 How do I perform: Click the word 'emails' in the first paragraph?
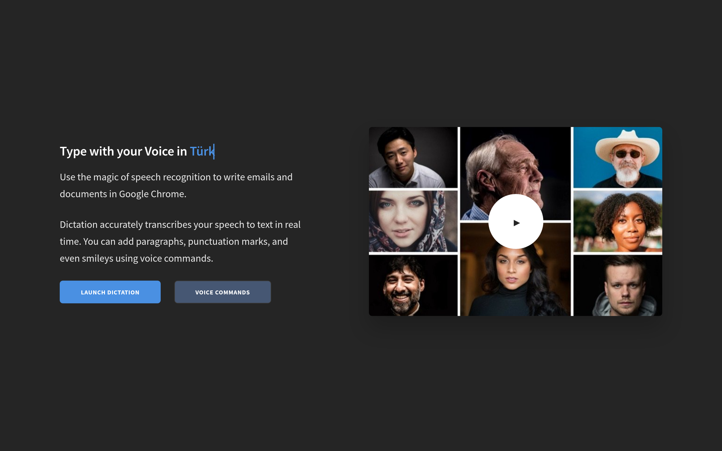click(x=261, y=177)
